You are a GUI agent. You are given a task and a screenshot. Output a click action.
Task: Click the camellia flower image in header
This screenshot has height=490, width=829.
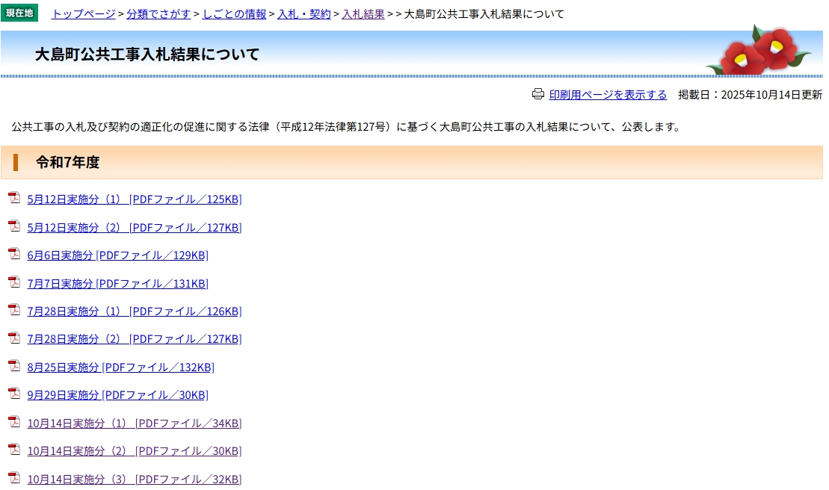pyautogui.click(x=758, y=51)
